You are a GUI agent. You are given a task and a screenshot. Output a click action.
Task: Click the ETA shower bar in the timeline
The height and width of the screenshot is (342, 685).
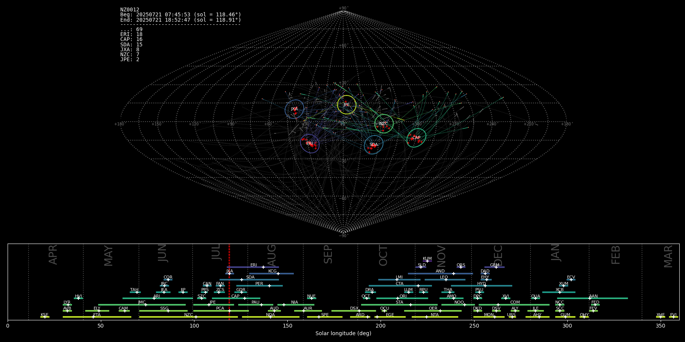tap(97, 317)
